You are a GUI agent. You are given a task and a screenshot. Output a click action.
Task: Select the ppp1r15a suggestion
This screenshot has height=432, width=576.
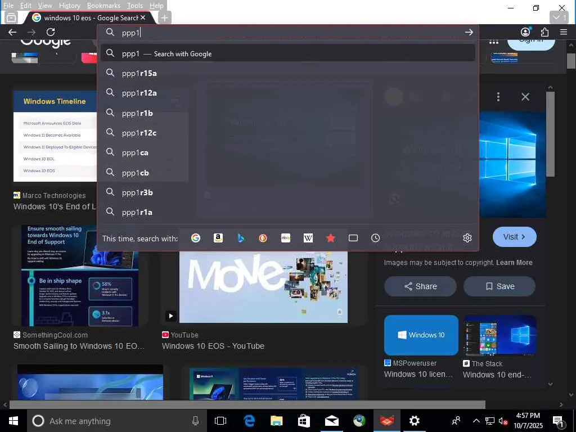click(x=287, y=73)
